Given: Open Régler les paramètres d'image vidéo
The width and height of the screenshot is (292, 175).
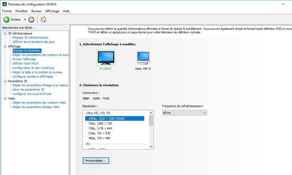Looking at the screenshot, I should coord(36,107).
